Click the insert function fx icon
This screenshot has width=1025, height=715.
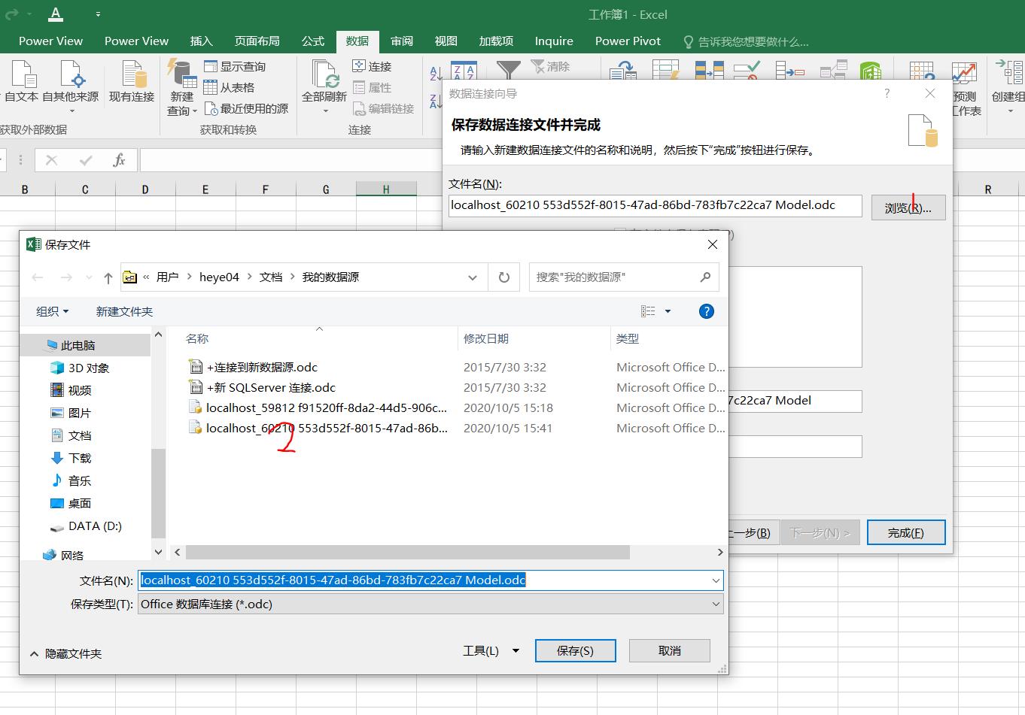[x=119, y=160]
